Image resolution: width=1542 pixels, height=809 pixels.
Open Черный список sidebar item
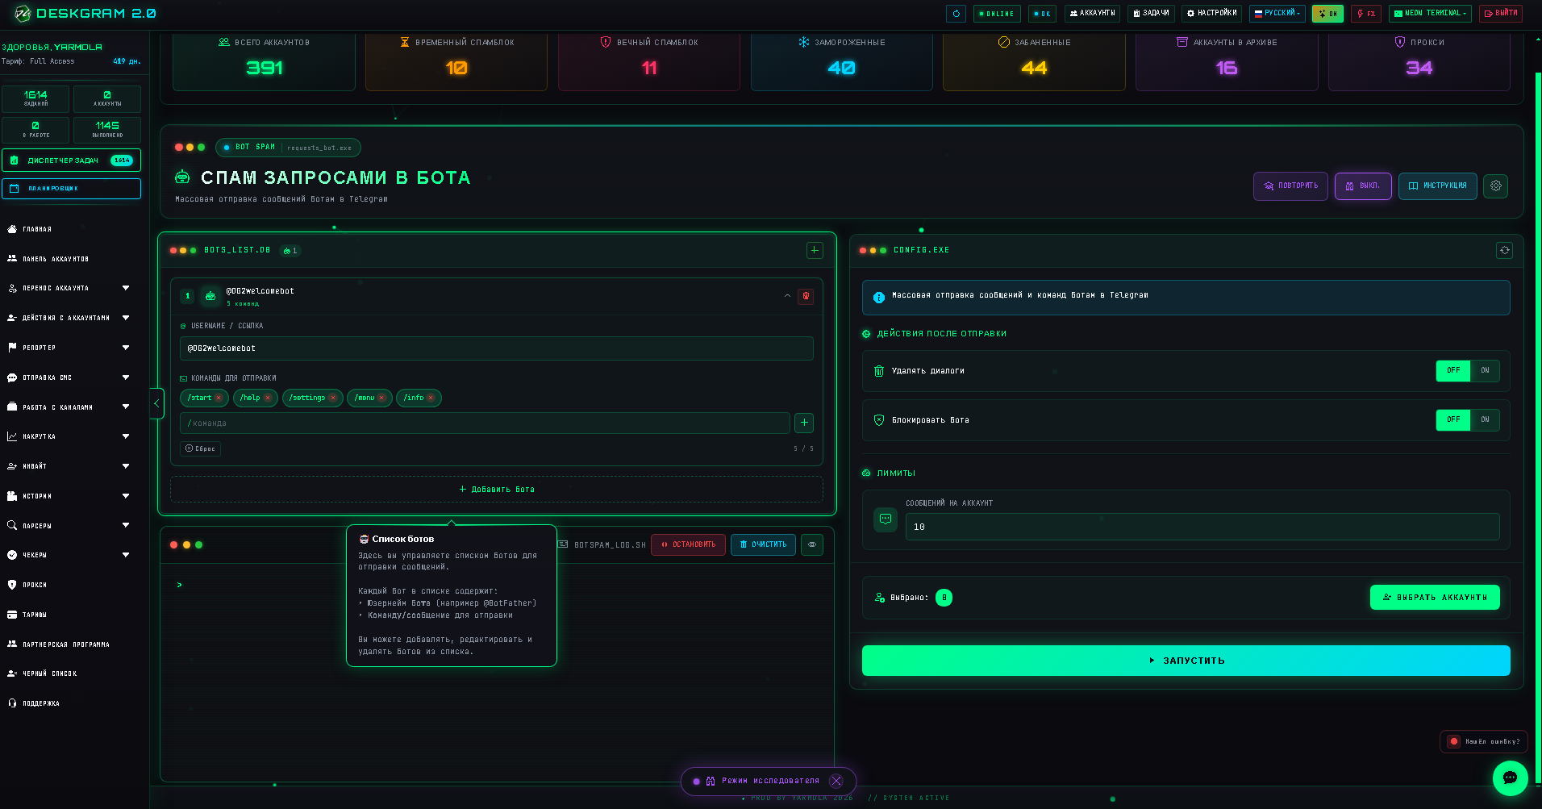50,673
